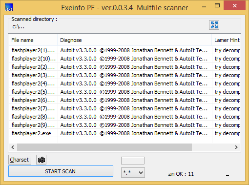
Task: Click the Lamer Hint column header
Action: pyautogui.click(x=226, y=40)
